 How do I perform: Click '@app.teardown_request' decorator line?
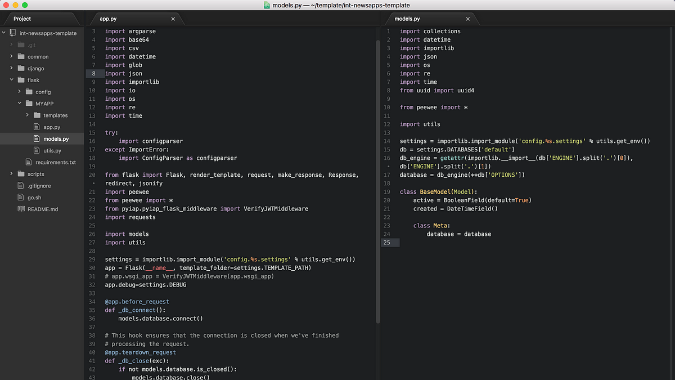pyautogui.click(x=140, y=352)
